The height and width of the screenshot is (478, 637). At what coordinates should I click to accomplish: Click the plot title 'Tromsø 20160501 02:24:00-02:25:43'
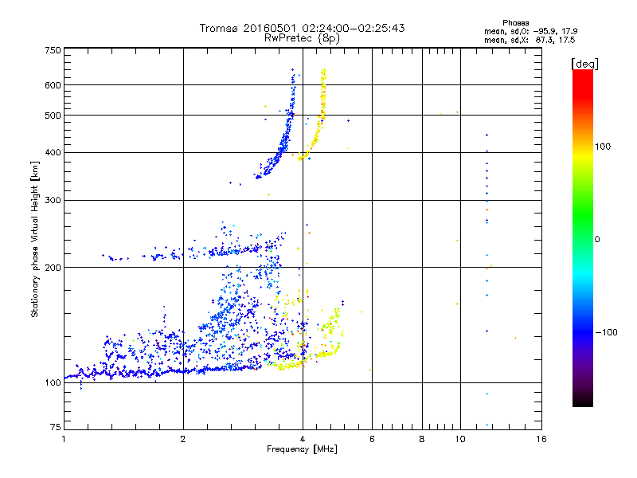pyautogui.click(x=302, y=28)
